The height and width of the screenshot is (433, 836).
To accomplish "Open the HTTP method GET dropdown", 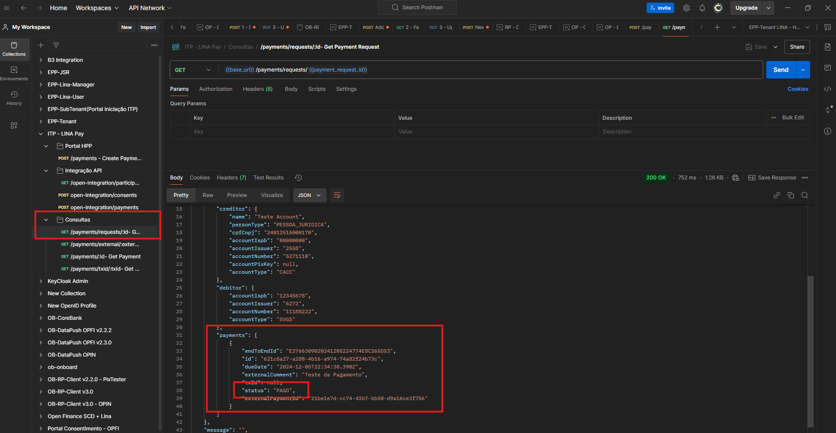I will [192, 70].
